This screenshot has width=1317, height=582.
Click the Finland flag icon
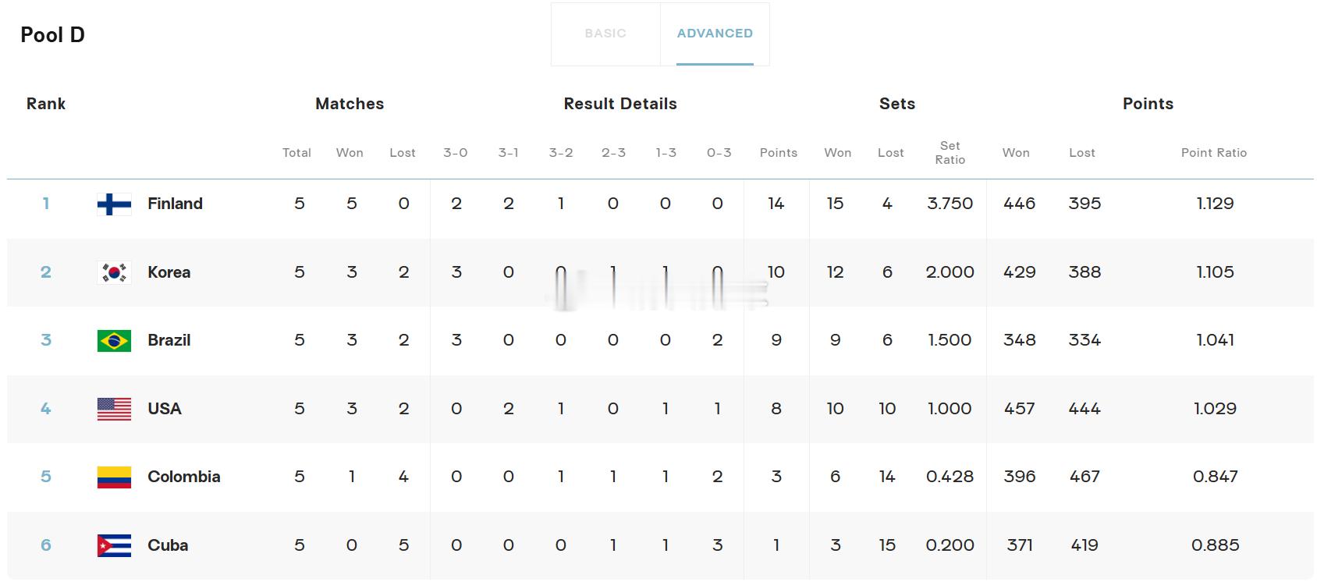click(114, 204)
